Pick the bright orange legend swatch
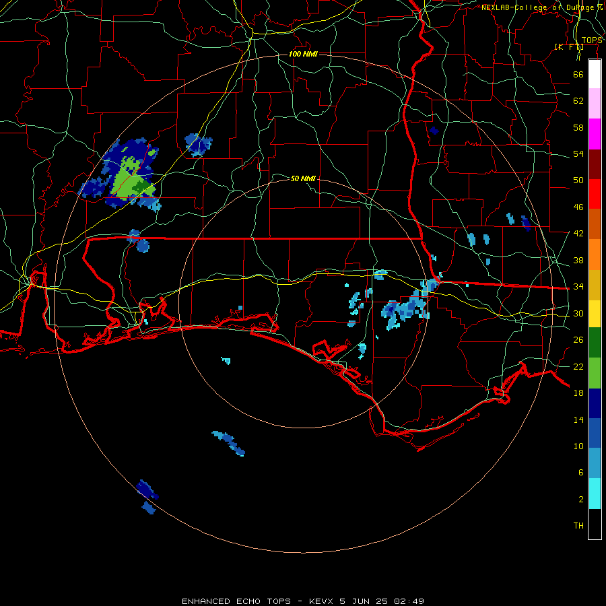The height and width of the screenshot is (606, 606). (595, 255)
